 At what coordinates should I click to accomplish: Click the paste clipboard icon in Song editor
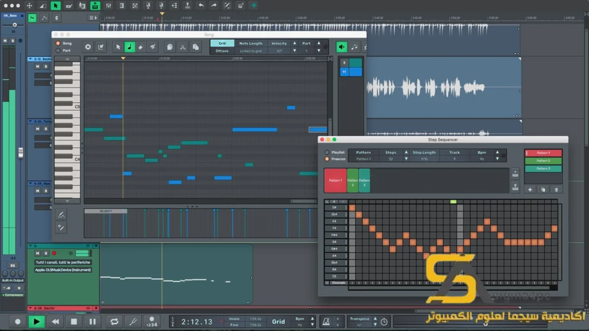pyautogui.click(x=195, y=47)
